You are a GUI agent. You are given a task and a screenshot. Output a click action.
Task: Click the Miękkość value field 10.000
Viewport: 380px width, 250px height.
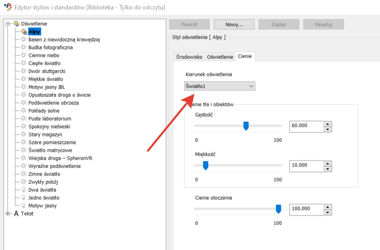tap(307, 166)
